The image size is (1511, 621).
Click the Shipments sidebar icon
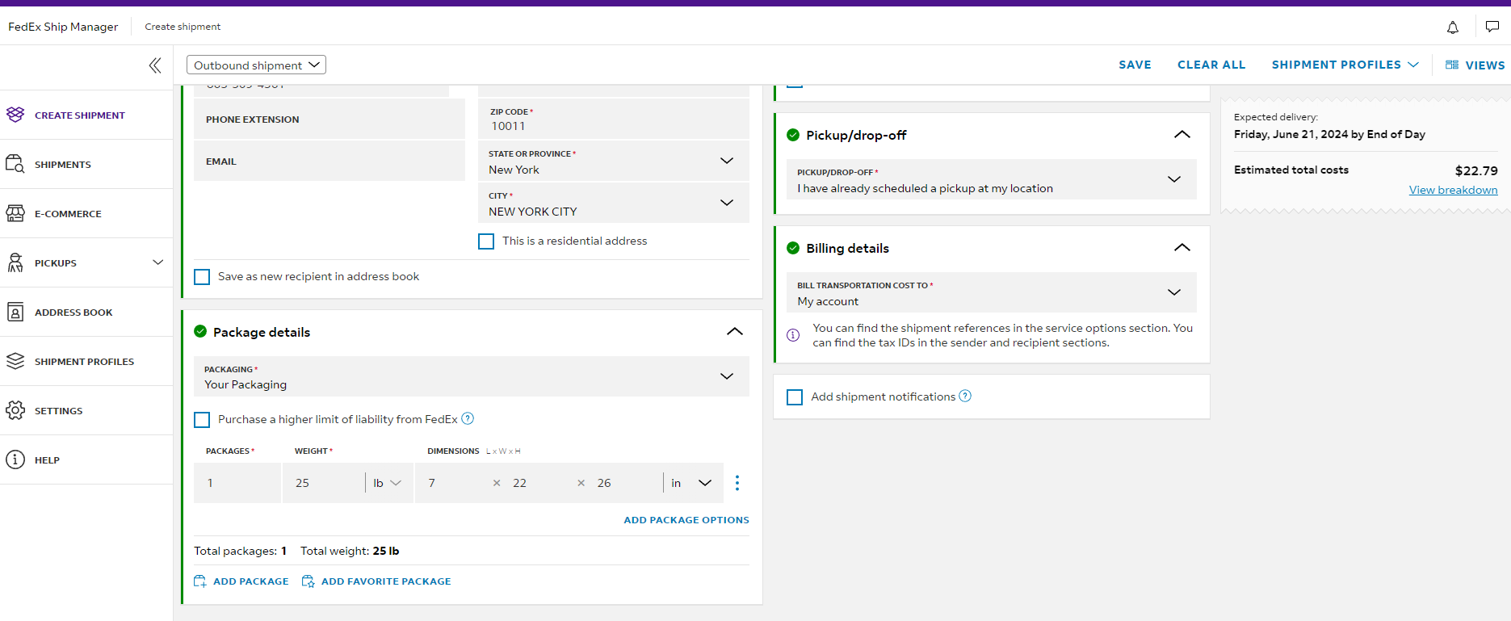15,164
